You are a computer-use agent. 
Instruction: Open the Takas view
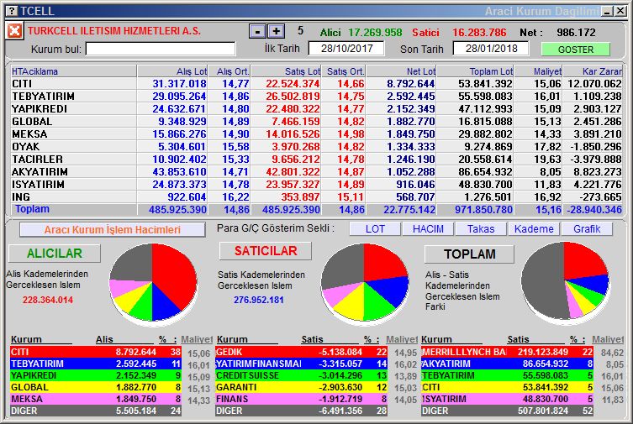click(481, 229)
